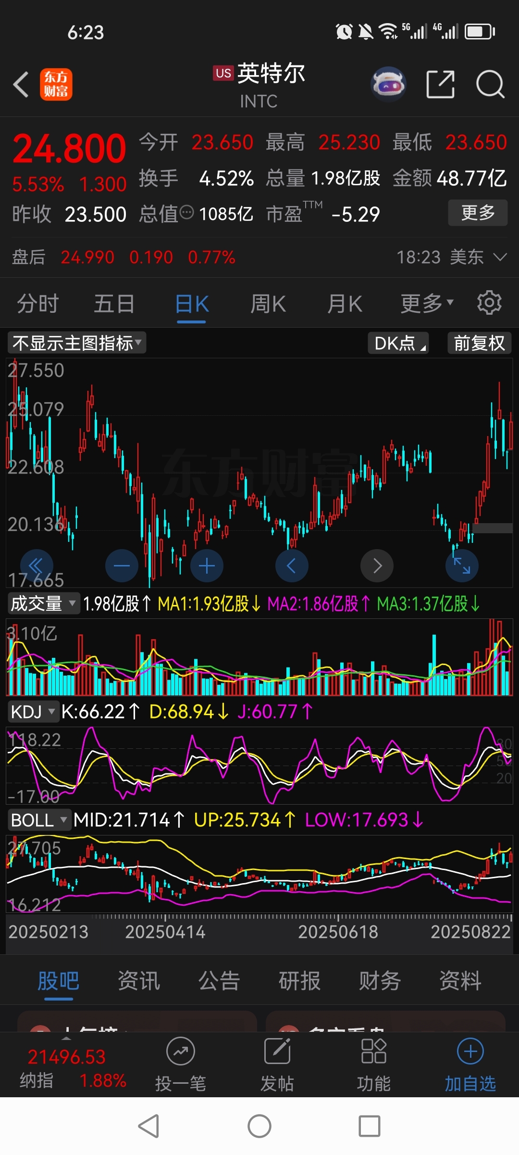Open the robot assistant avatar
The width and height of the screenshot is (519, 1155).
pyautogui.click(x=388, y=84)
